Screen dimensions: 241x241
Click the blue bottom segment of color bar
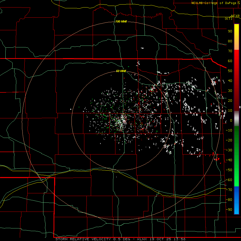(236, 200)
